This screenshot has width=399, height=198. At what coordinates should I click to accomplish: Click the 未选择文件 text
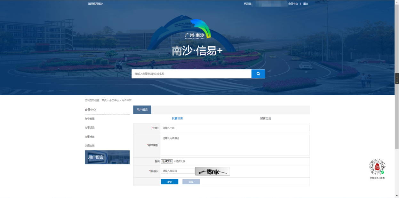click(180, 162)
